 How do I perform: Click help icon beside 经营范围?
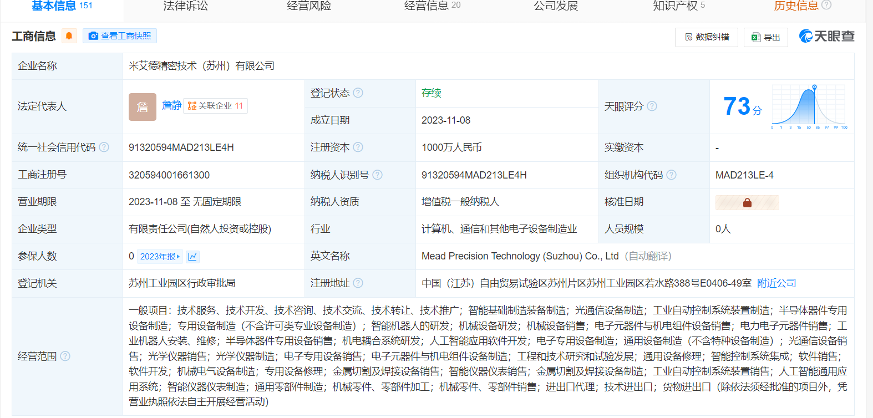(x=65, y=356)
